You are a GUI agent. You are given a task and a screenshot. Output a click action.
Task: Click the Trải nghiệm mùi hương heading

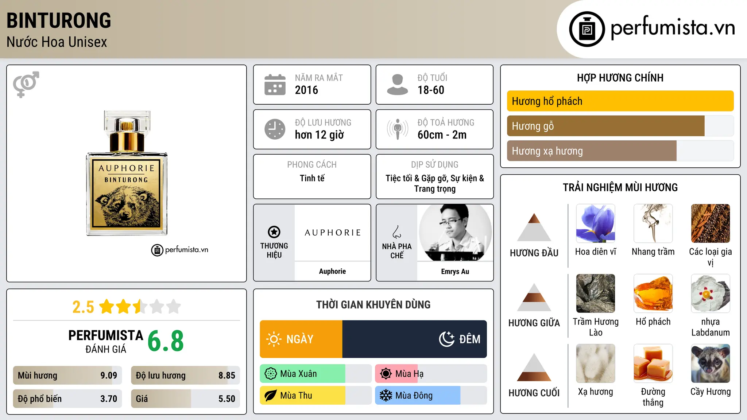620,187
